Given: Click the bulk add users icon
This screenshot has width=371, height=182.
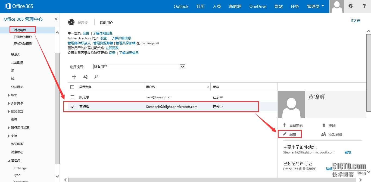Looking at the screenshot, I should (x=85, y=77).
